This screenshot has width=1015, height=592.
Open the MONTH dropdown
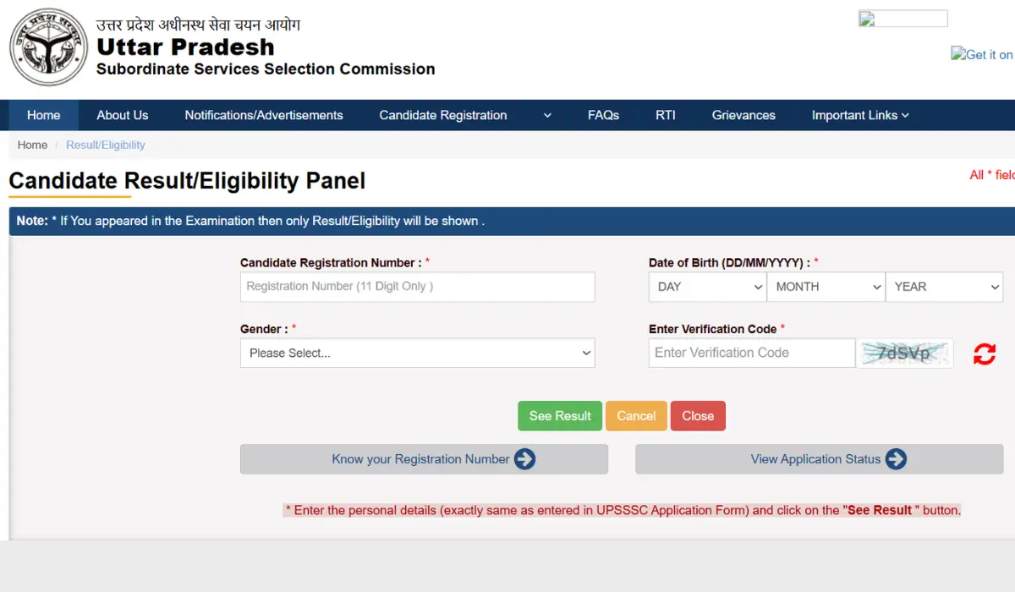(826, 287)
